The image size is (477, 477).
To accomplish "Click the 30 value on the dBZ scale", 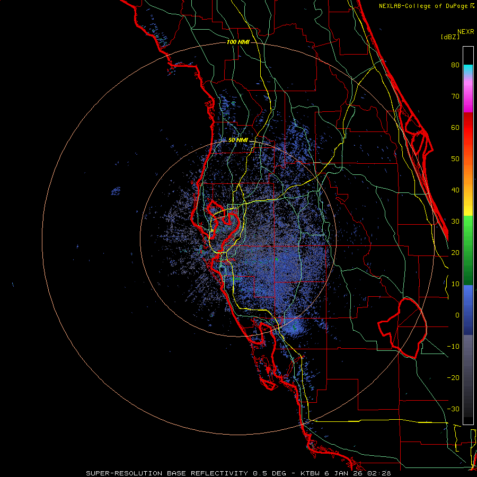I will 455,222.
